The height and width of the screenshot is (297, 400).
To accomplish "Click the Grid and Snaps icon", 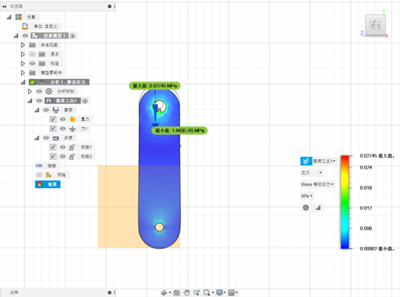I will [232, 293].
